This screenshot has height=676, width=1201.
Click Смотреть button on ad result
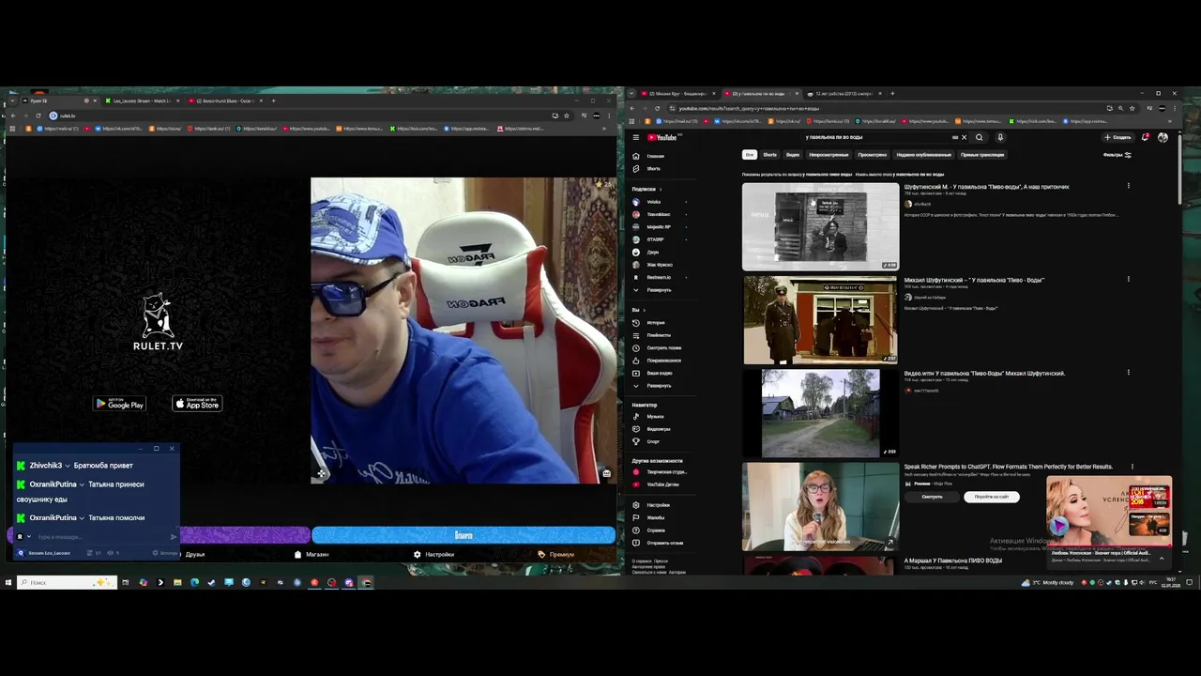tap(932, 497)
